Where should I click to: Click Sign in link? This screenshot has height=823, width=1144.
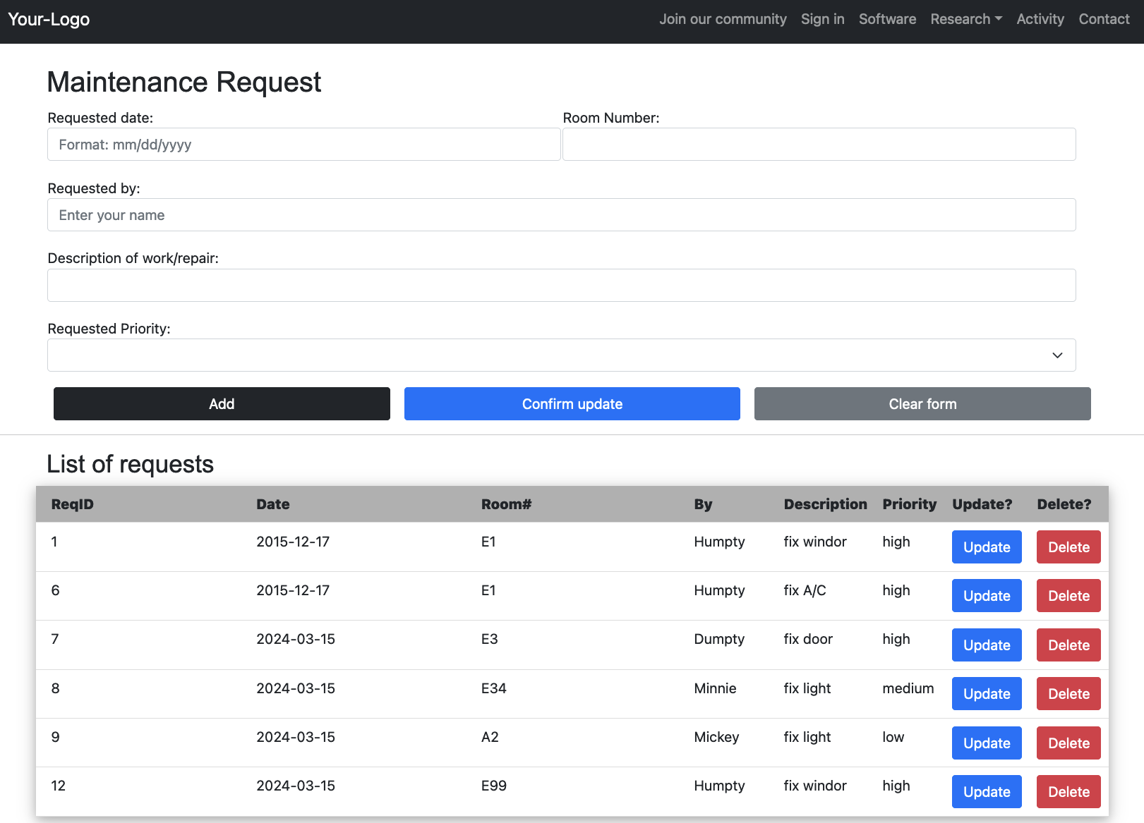tap(822, 19)
